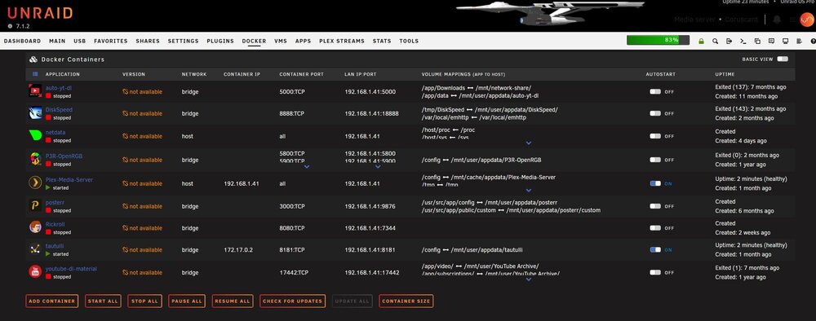Click LAN address 192.168.1.41:8181
The width and height of the screenshot is (816, 321).
coord(370,250)
